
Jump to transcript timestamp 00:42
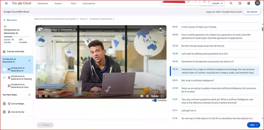[175, 62]
